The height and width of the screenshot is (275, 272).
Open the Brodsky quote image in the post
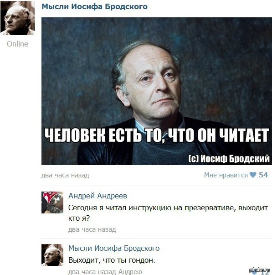pyautogui.click(x=157, y=91)
